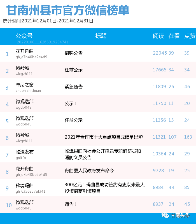Open the 招聘公告 article title
This screenshot has width=196, height=224.
(74, 53)
